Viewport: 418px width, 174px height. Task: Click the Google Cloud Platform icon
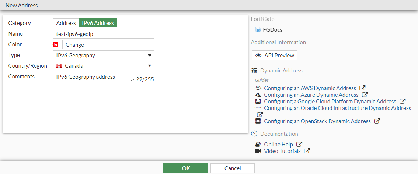click(x=258, y=101)
